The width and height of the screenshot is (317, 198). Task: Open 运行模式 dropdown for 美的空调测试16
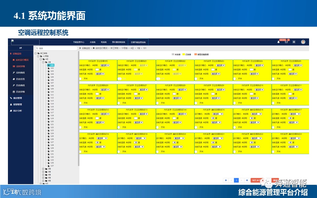point(256,114)
